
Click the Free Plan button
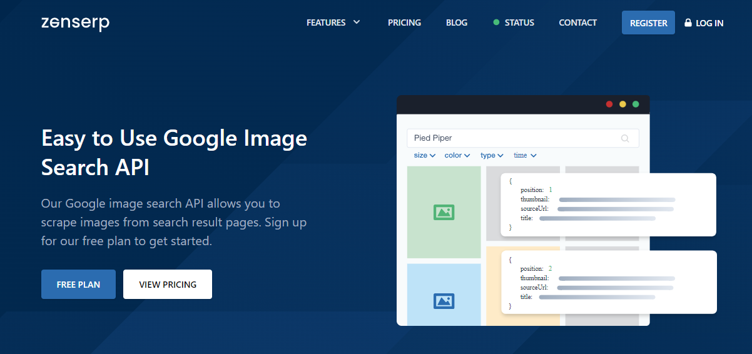(78, 285)
